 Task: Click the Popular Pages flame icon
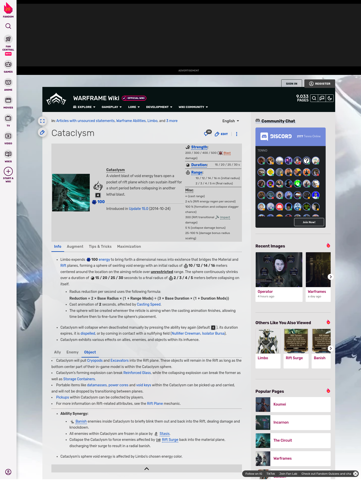328,391
